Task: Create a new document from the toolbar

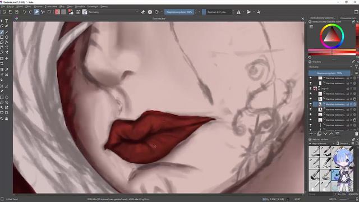Action: coord(4,12)
